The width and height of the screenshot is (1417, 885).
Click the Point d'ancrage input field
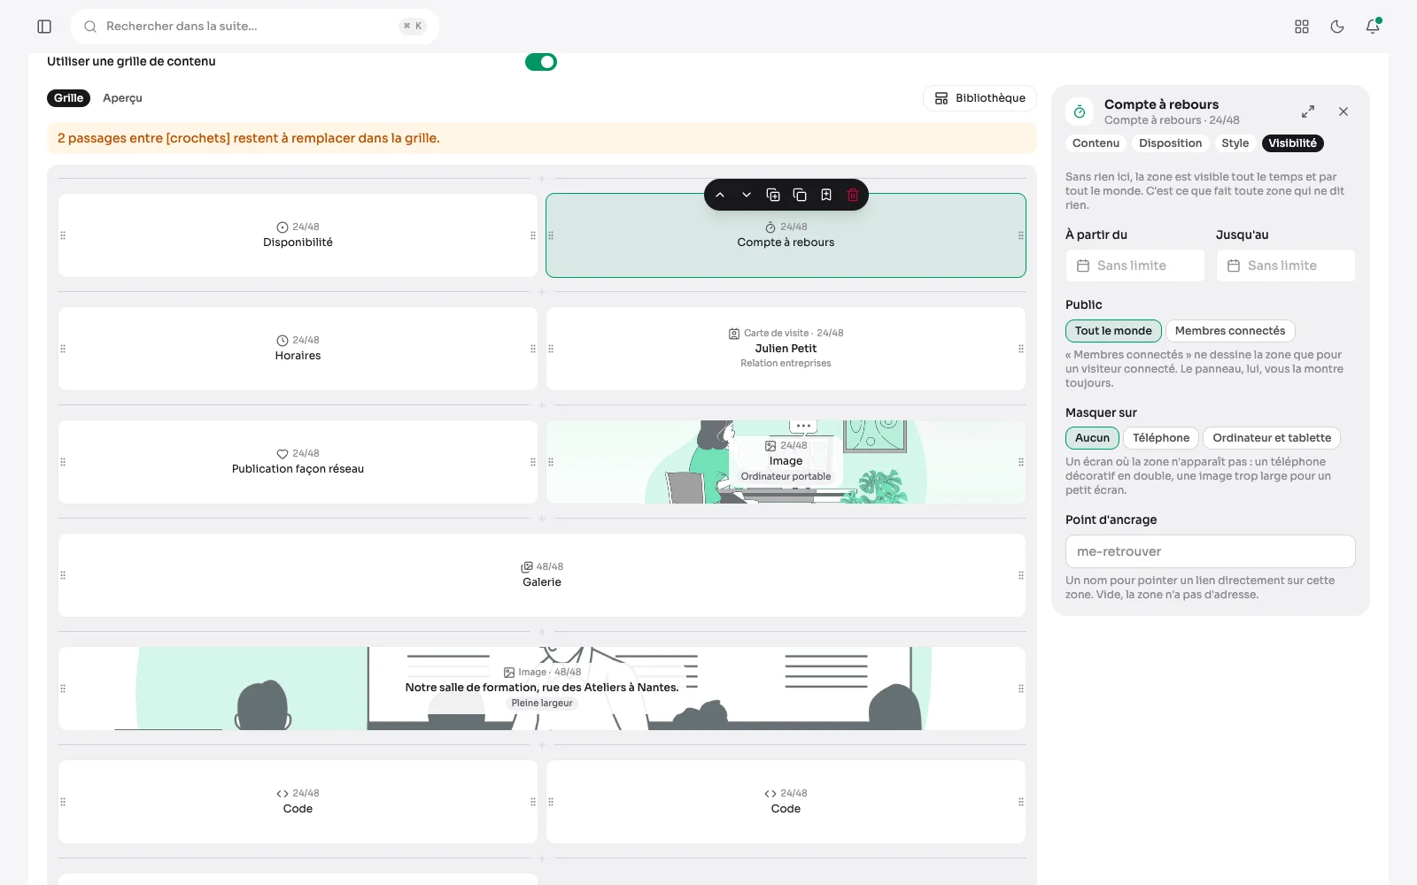coord(1210,551)
